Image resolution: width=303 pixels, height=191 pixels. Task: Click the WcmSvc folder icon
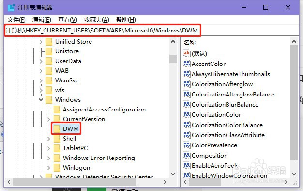tap(49, 80)
